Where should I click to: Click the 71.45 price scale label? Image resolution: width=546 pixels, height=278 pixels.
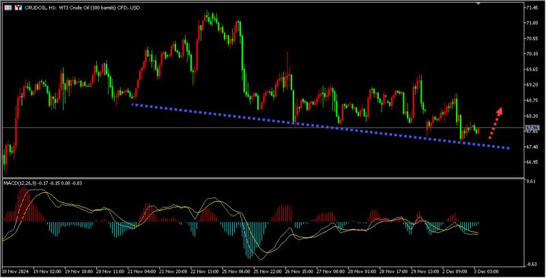click(532, 7)
